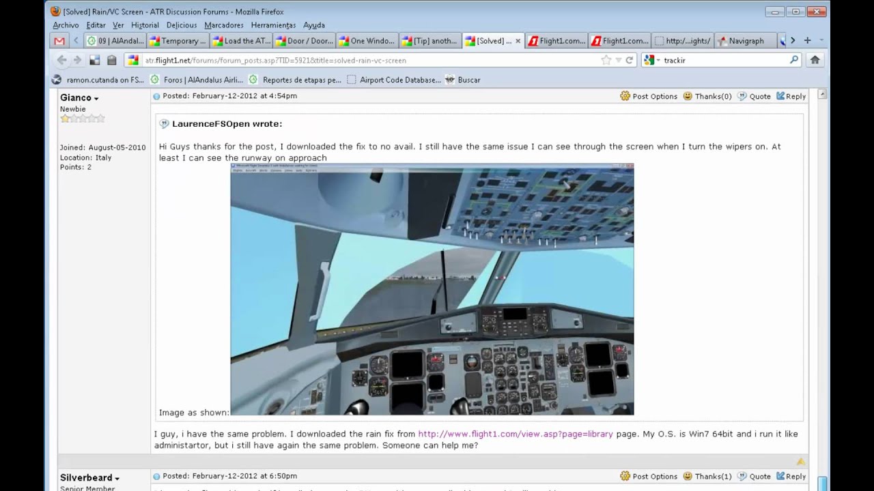The image size is (874, 491).
Task: Click the report triangle icon below Gianco's post
Action: pyautogui.click(x=800, y=462)
